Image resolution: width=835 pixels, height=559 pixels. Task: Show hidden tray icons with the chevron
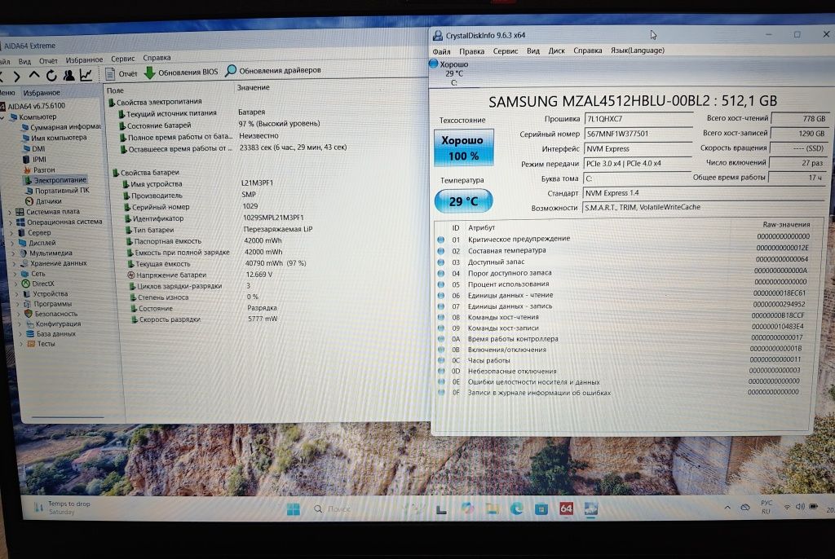727,508
